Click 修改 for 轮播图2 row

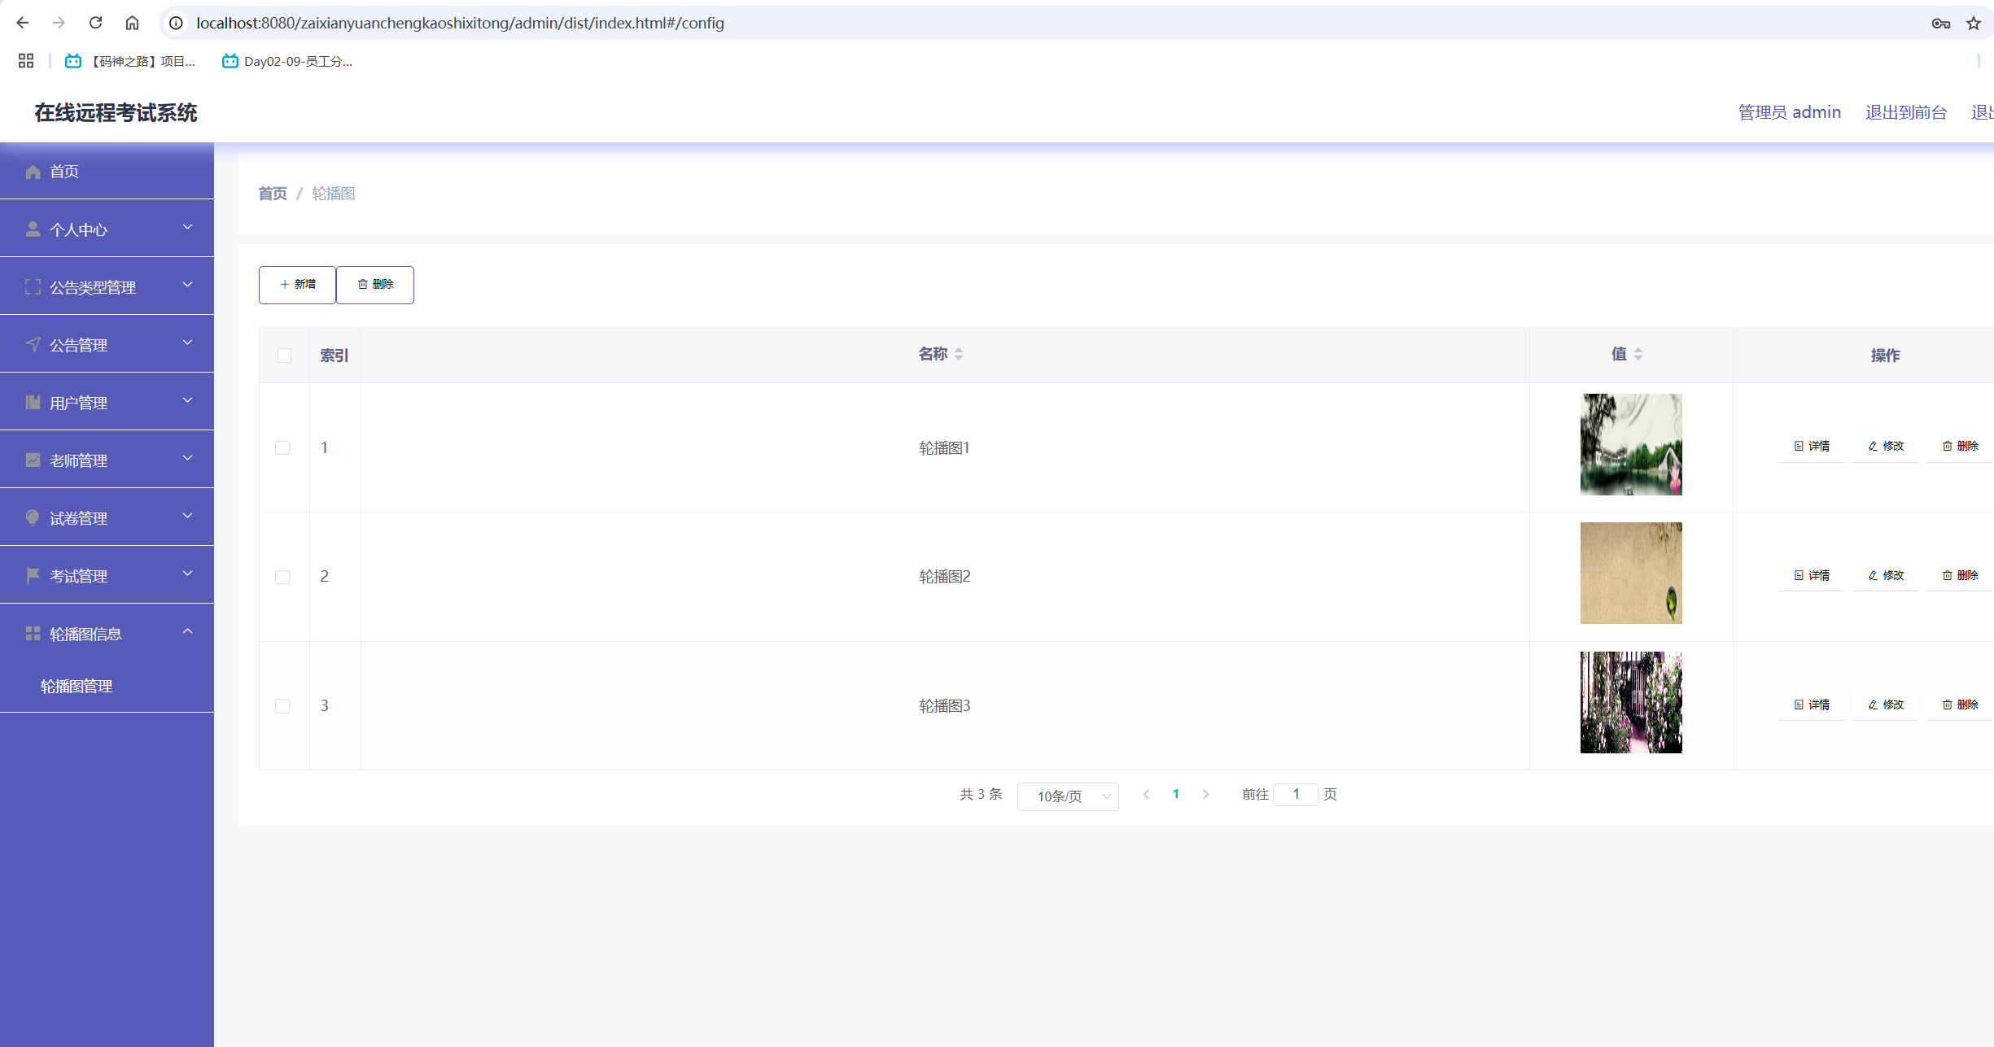[1886, 575]
